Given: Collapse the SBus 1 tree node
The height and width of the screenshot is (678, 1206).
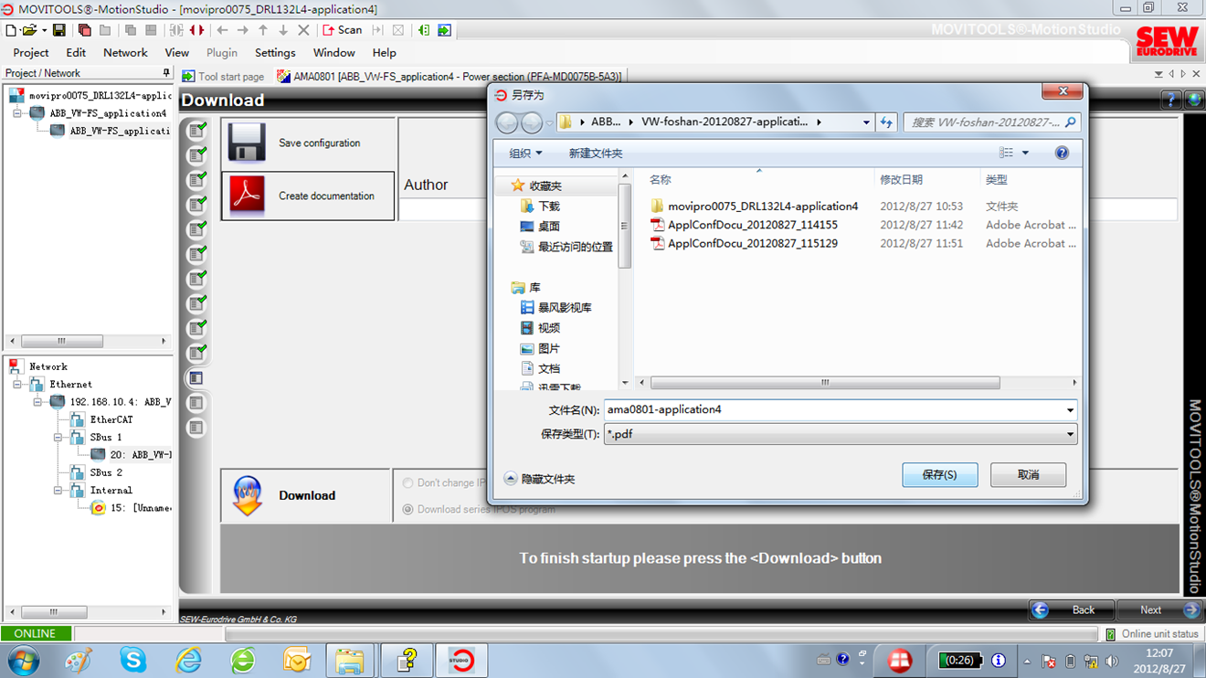Looking at the screenshot, I should pos(58,438).
